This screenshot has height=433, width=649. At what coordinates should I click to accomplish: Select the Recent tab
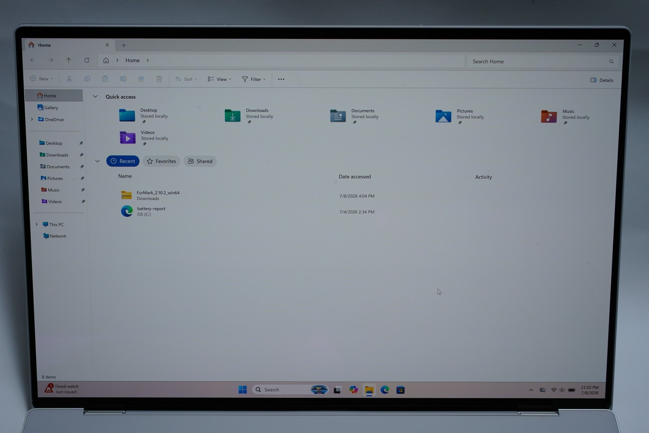coord(123,161)
